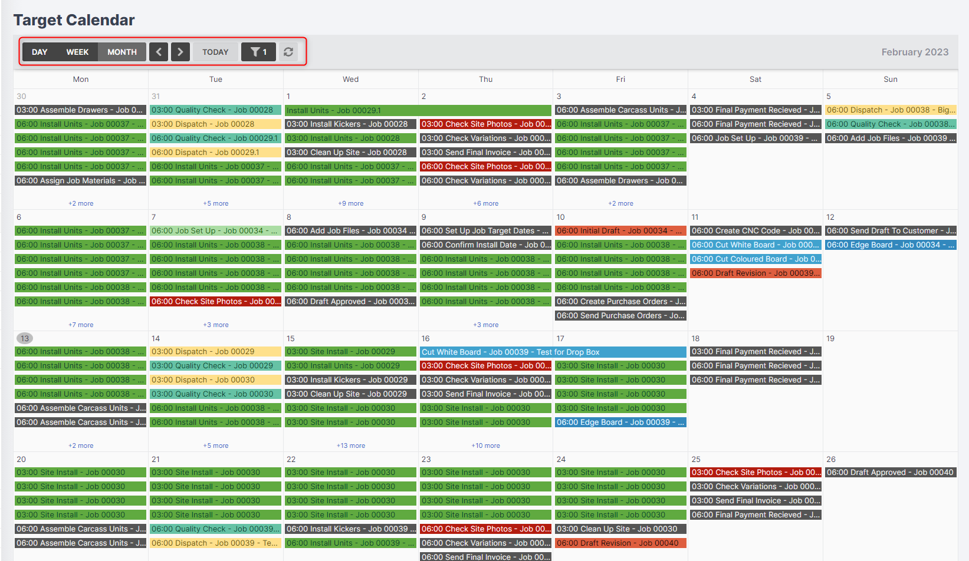The width and height of the screenshot is (969, 561).
Task: Switch to WEEK view
Action: tap(77, 52)
